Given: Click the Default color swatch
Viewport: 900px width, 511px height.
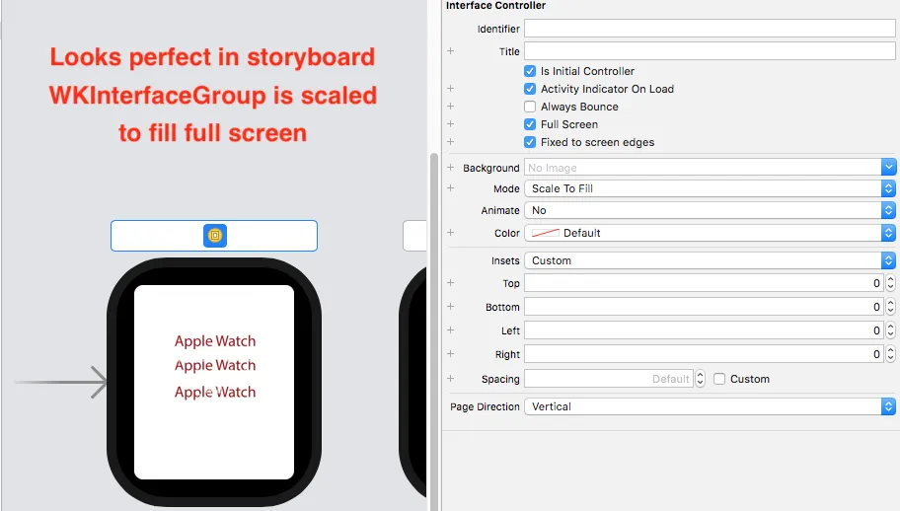Looking at the screenshot, I should pos(546,233).
